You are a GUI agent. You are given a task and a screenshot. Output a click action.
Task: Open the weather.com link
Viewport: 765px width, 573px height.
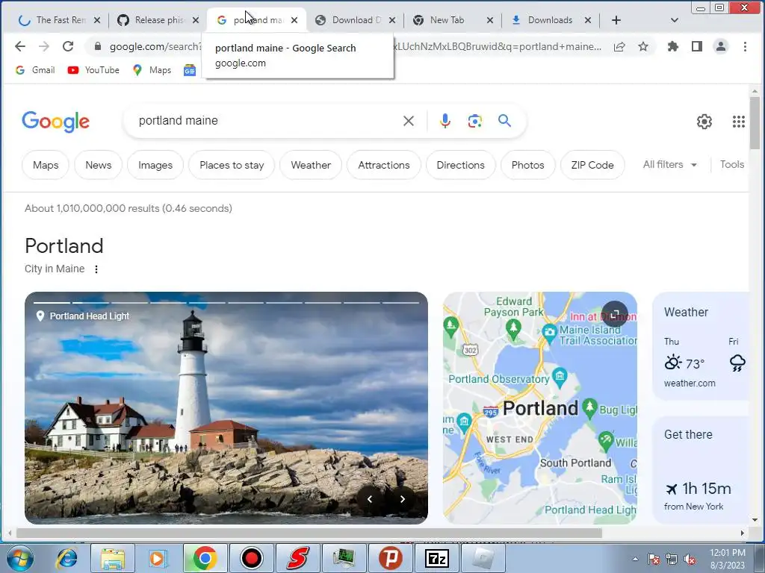click(690, 383)
